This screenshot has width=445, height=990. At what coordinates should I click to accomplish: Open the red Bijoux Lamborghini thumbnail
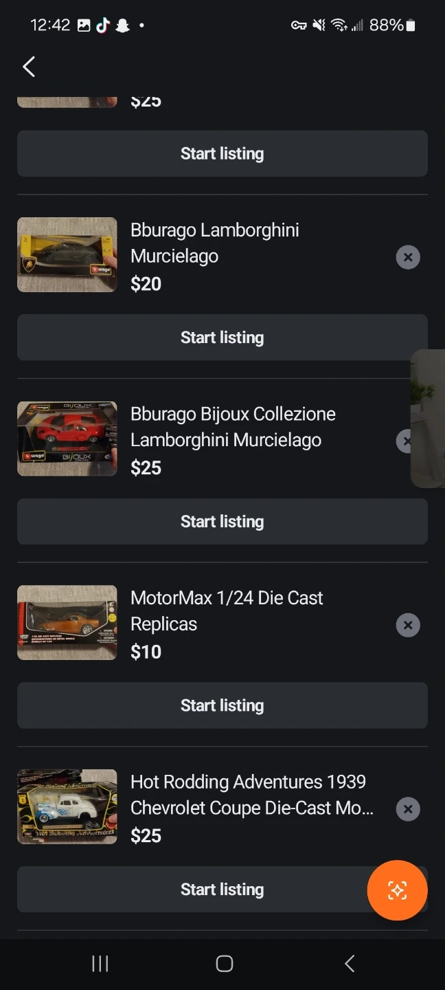67,439
